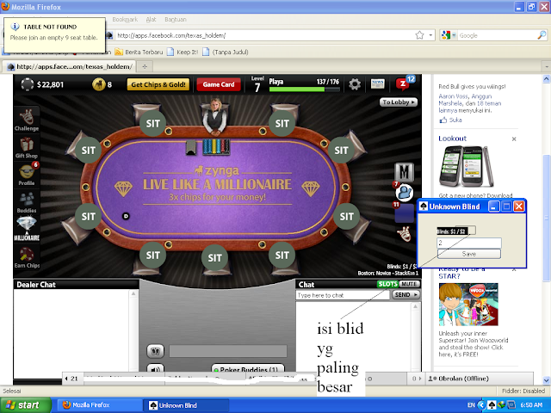The image size is (551, 413).
Task: Click the Lookout ad heading link
Action: (452, 139)
